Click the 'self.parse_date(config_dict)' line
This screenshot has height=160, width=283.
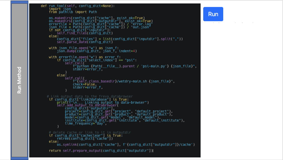click(84, 42)
